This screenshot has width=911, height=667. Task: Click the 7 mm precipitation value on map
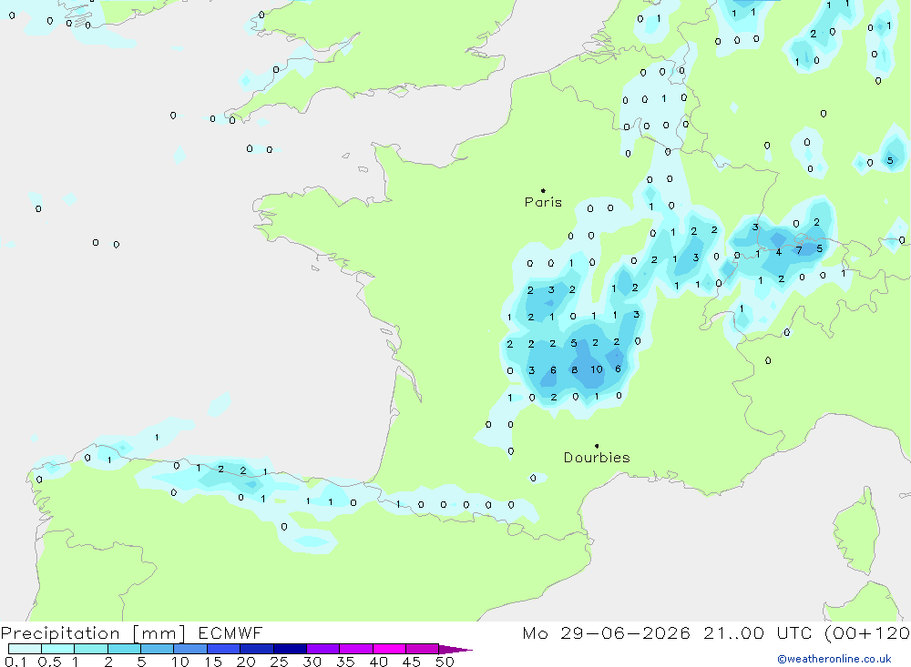pos(799,250)
